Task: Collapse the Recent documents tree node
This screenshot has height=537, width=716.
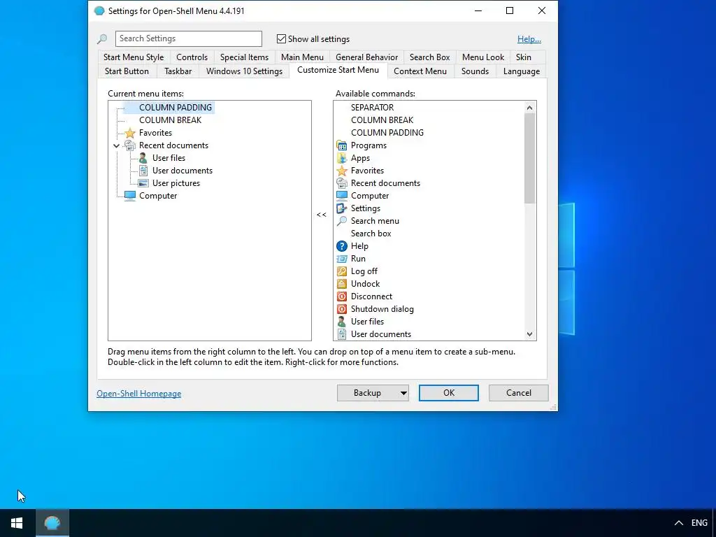Action: (117, 145)
